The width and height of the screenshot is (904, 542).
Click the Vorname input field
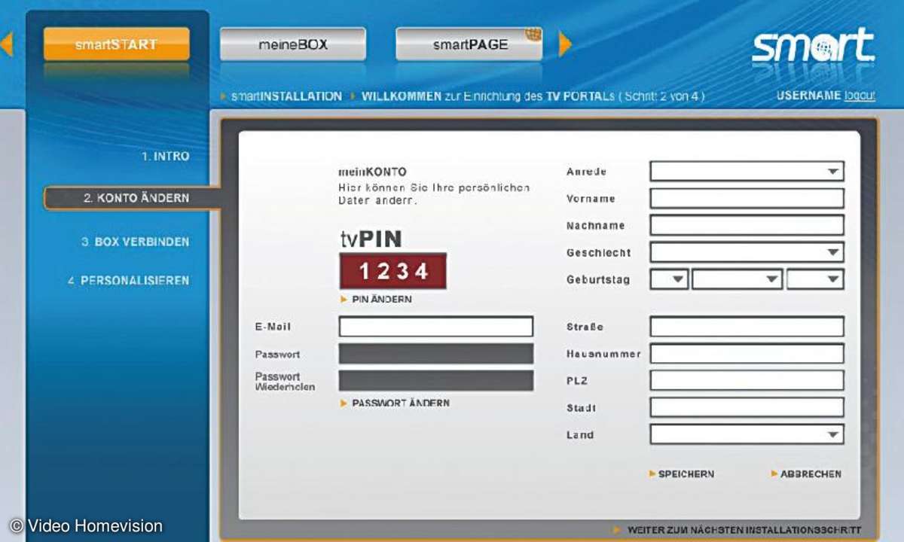pos(747,199)
